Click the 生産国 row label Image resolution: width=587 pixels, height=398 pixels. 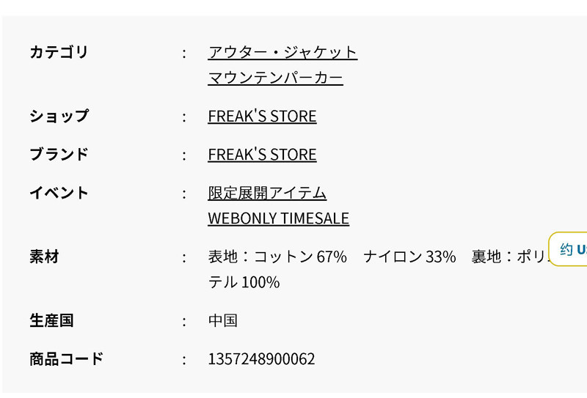51,320
